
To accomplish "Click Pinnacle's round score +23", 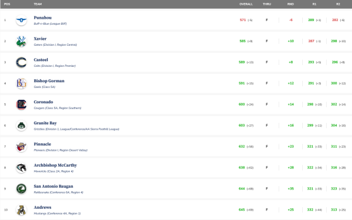I will pos(291,147).
